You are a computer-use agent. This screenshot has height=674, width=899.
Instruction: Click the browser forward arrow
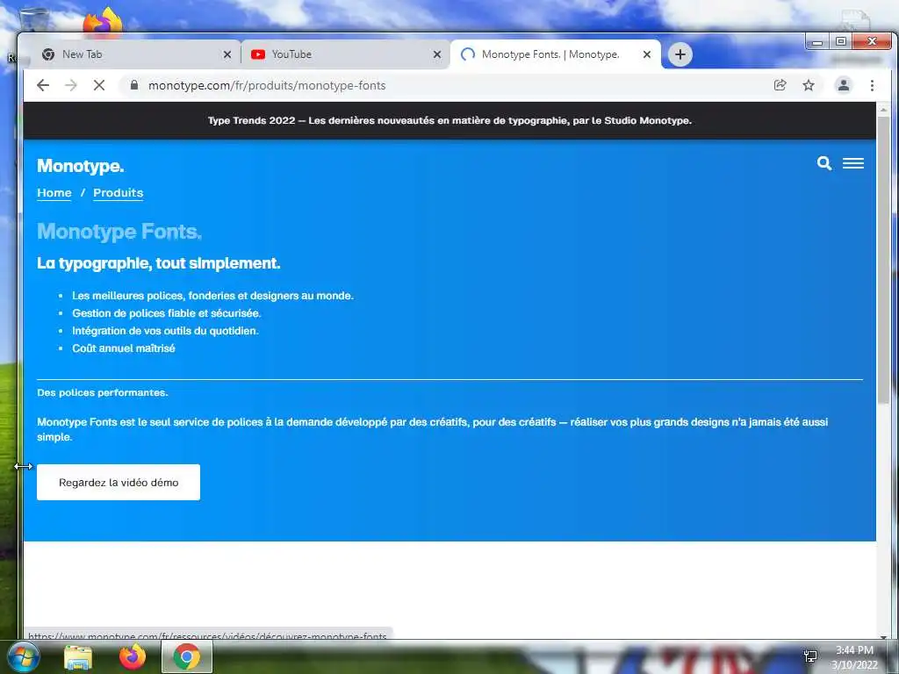click(70, 85)
